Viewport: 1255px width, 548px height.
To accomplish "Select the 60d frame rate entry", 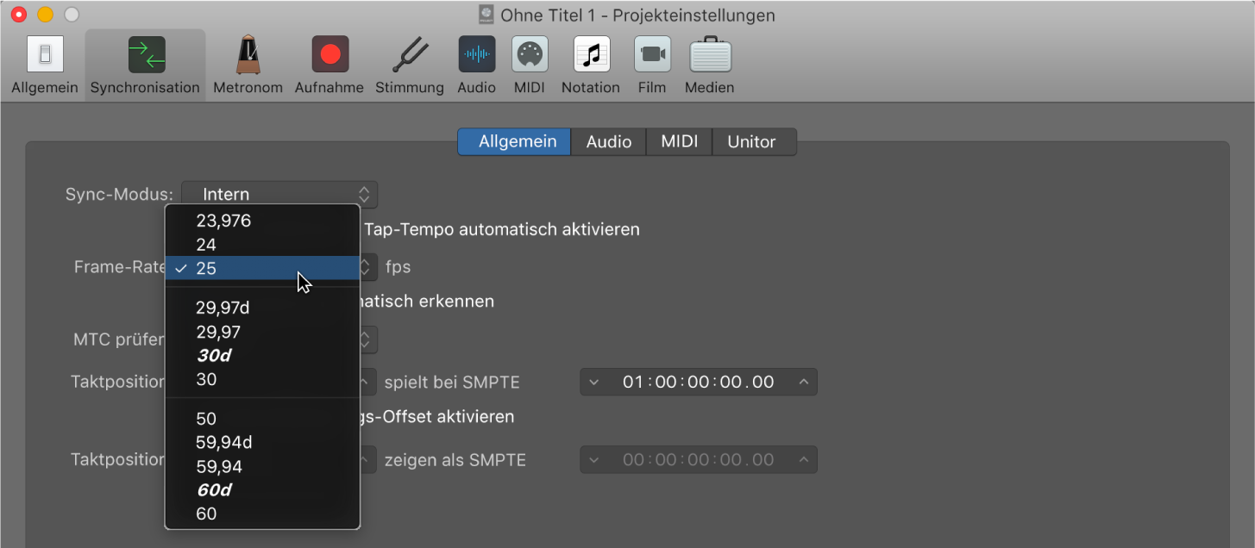I will (x=215, y=489).
